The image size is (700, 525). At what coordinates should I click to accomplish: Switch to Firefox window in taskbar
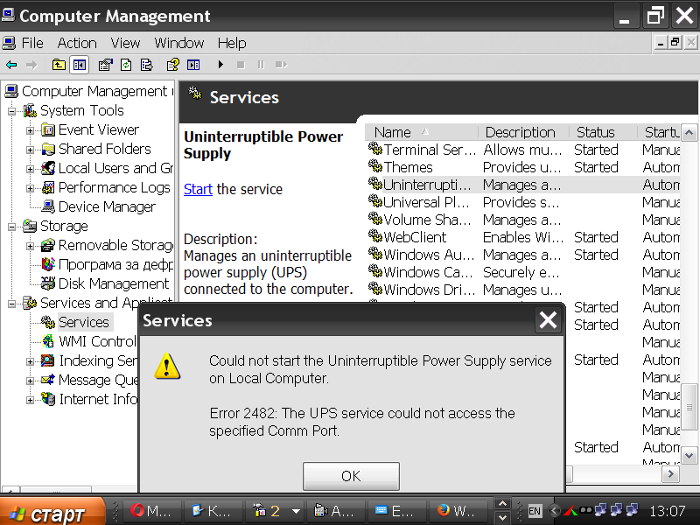pos(458,511)
